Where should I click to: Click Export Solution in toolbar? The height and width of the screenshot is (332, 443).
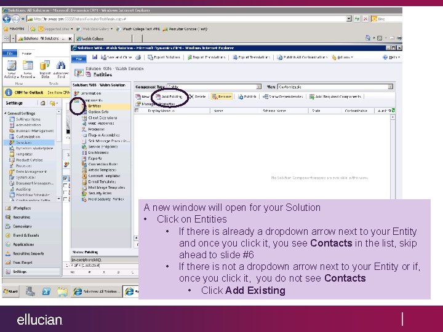click(164, 57)
